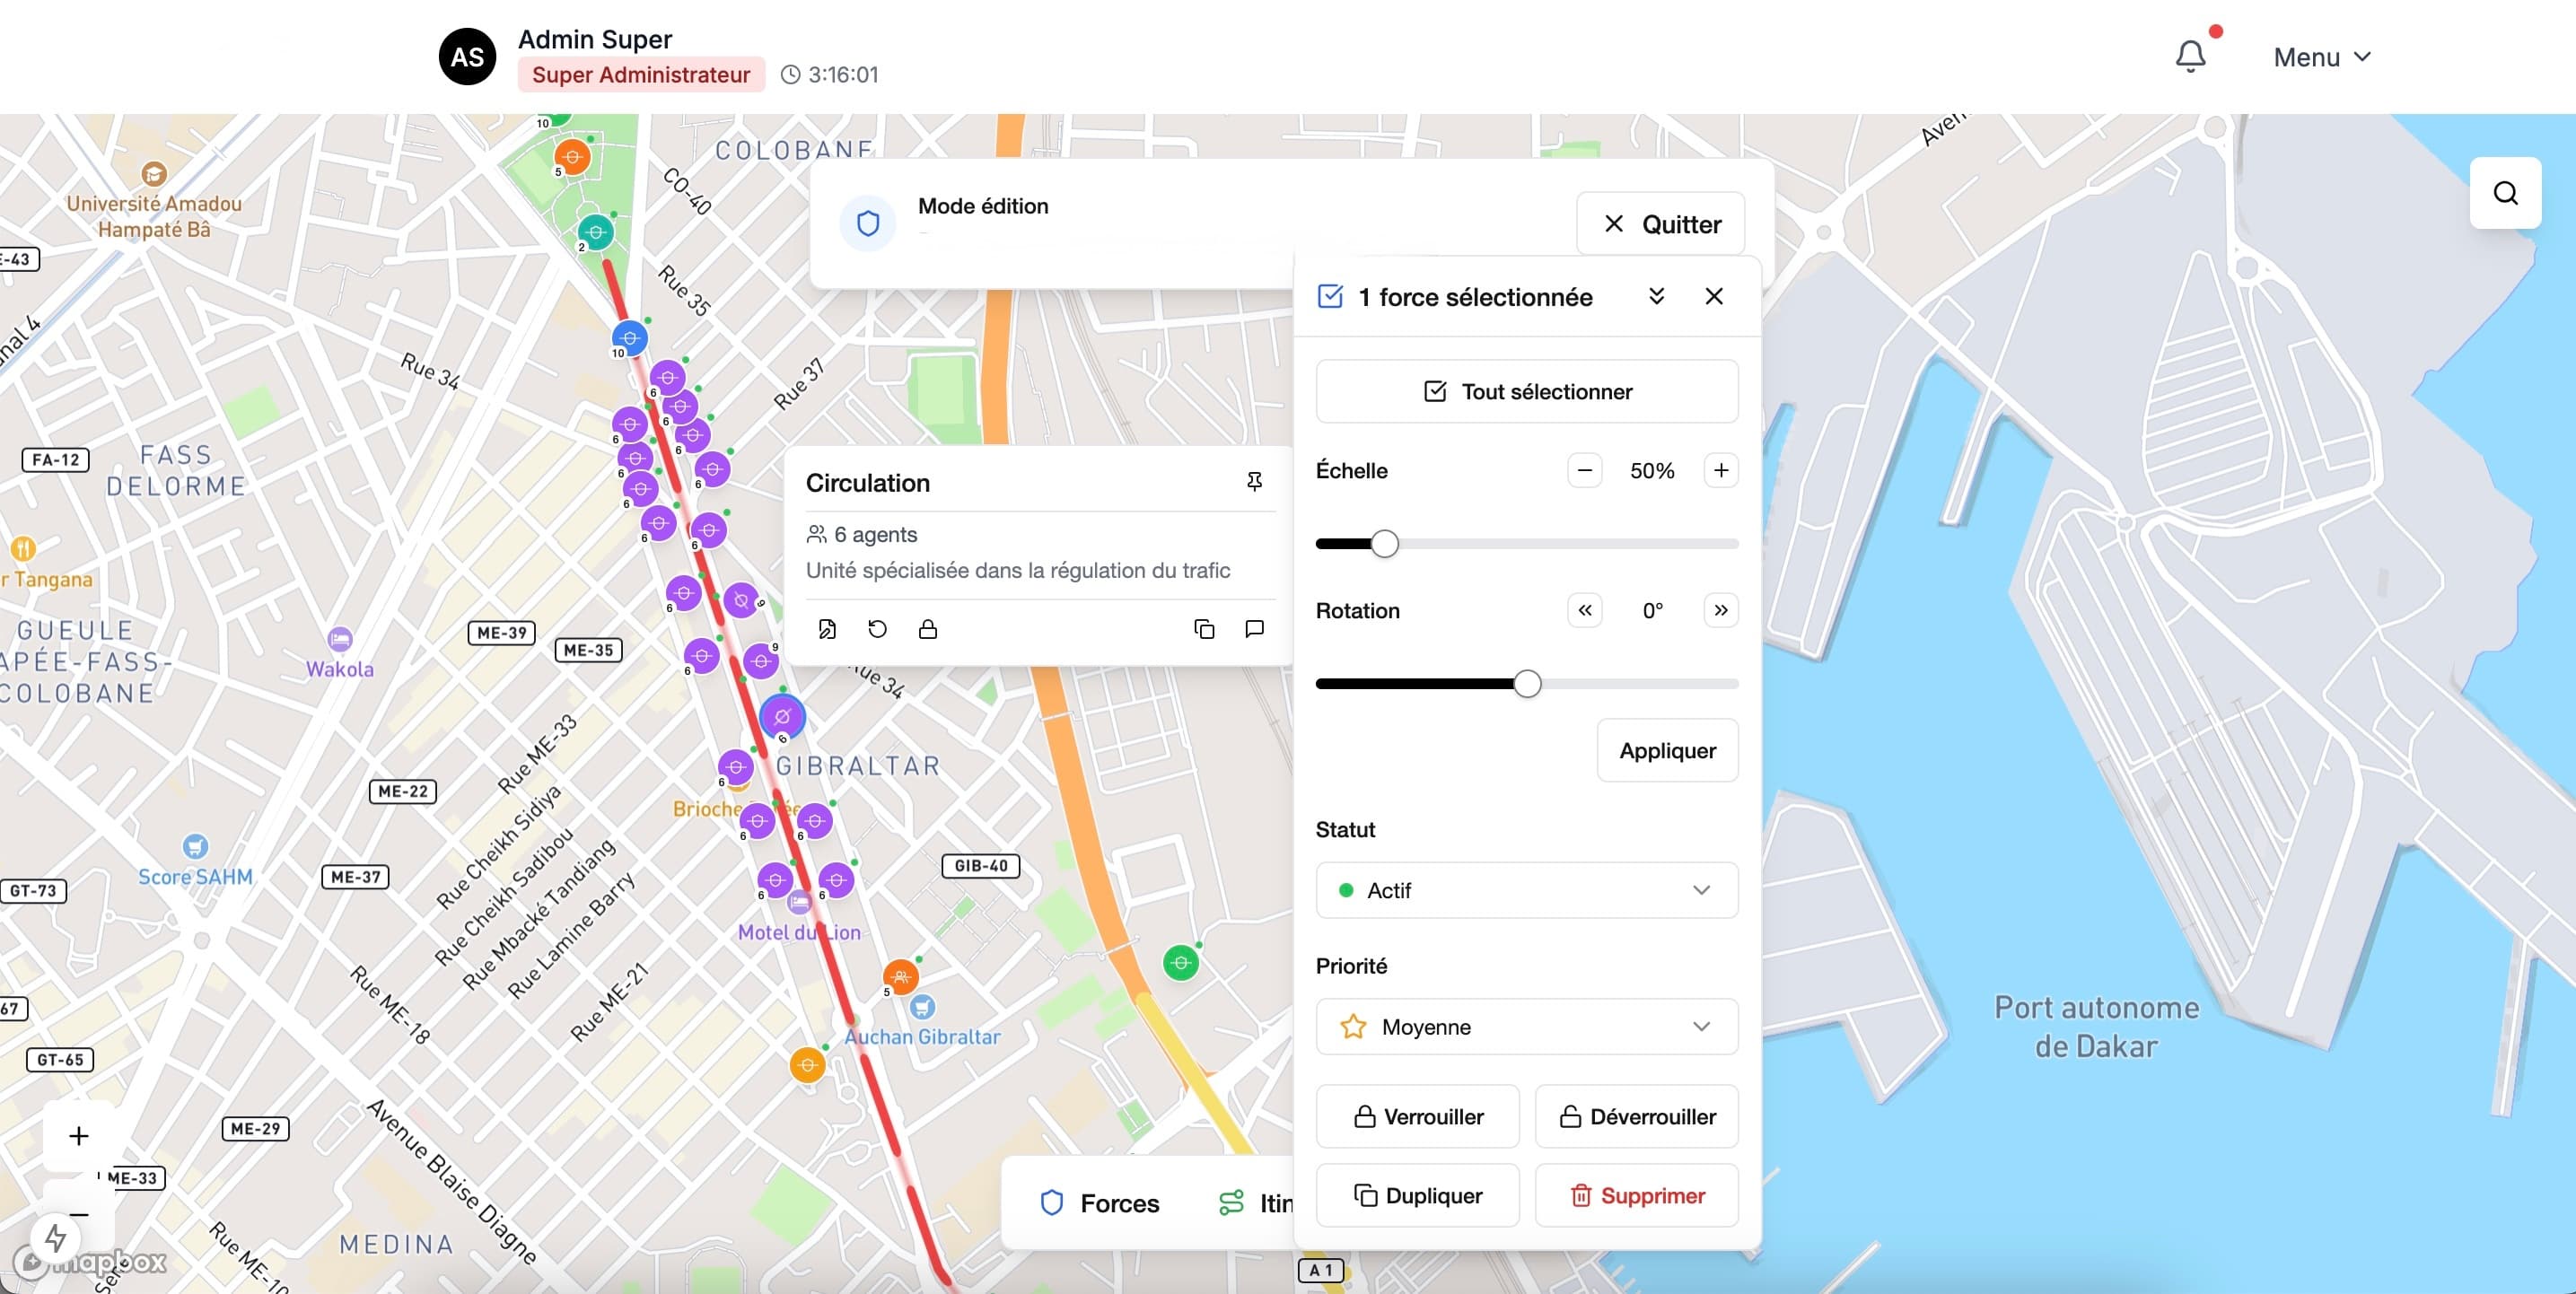Zoom in the map with plus button
Screen dimensions: 2576x1294
click(x=79, y=1136)
